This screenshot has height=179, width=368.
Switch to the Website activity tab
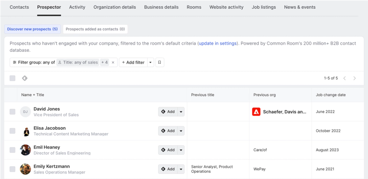click(x=226, y=7)
